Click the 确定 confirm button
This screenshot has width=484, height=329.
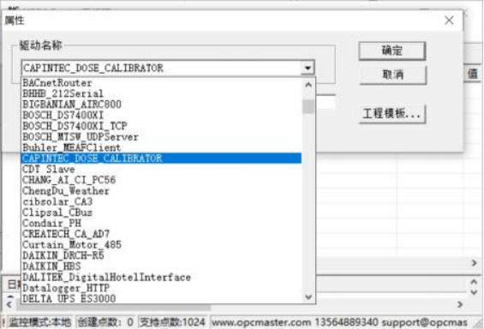click(392, 51)
